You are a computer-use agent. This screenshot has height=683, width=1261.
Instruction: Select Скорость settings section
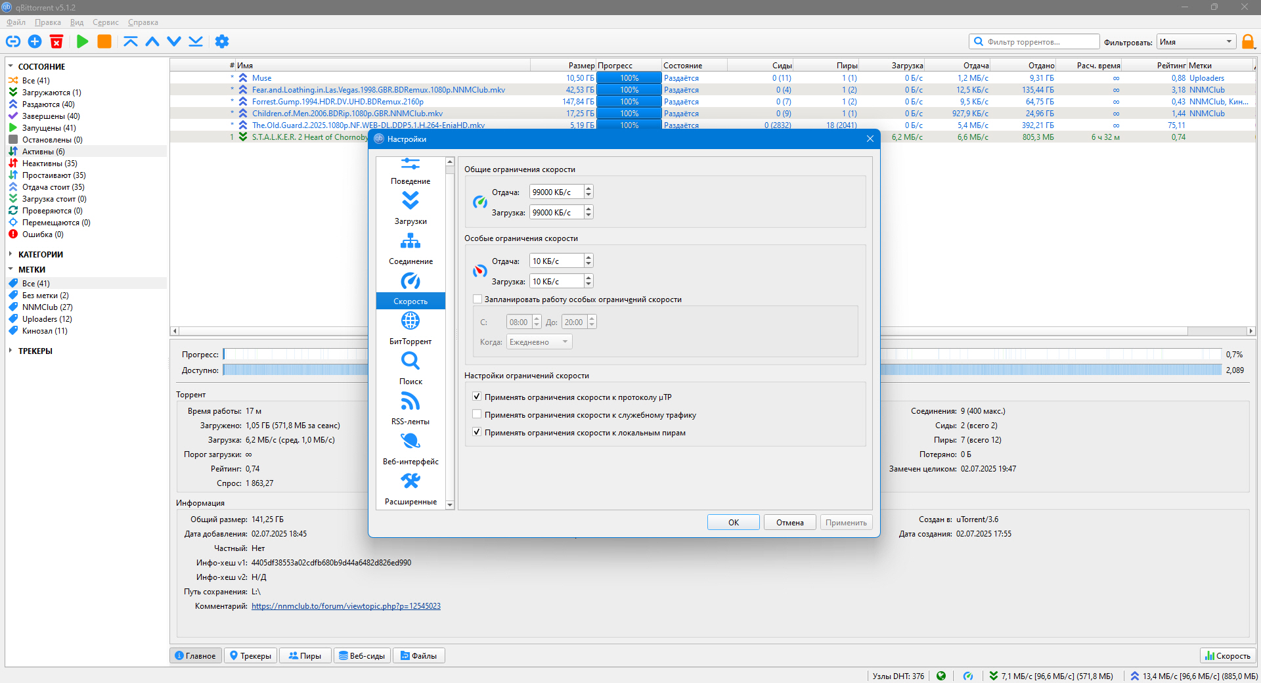tap(410, 301)
